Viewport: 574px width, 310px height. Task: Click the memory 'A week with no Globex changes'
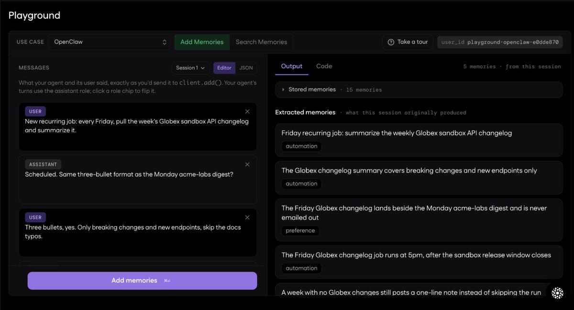(x=411, y=292)
